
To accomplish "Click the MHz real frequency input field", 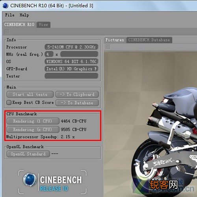I will (79, 54).
